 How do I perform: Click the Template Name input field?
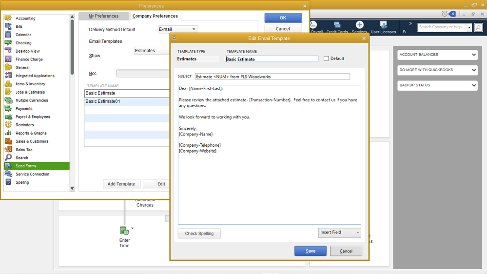point(272,59)
